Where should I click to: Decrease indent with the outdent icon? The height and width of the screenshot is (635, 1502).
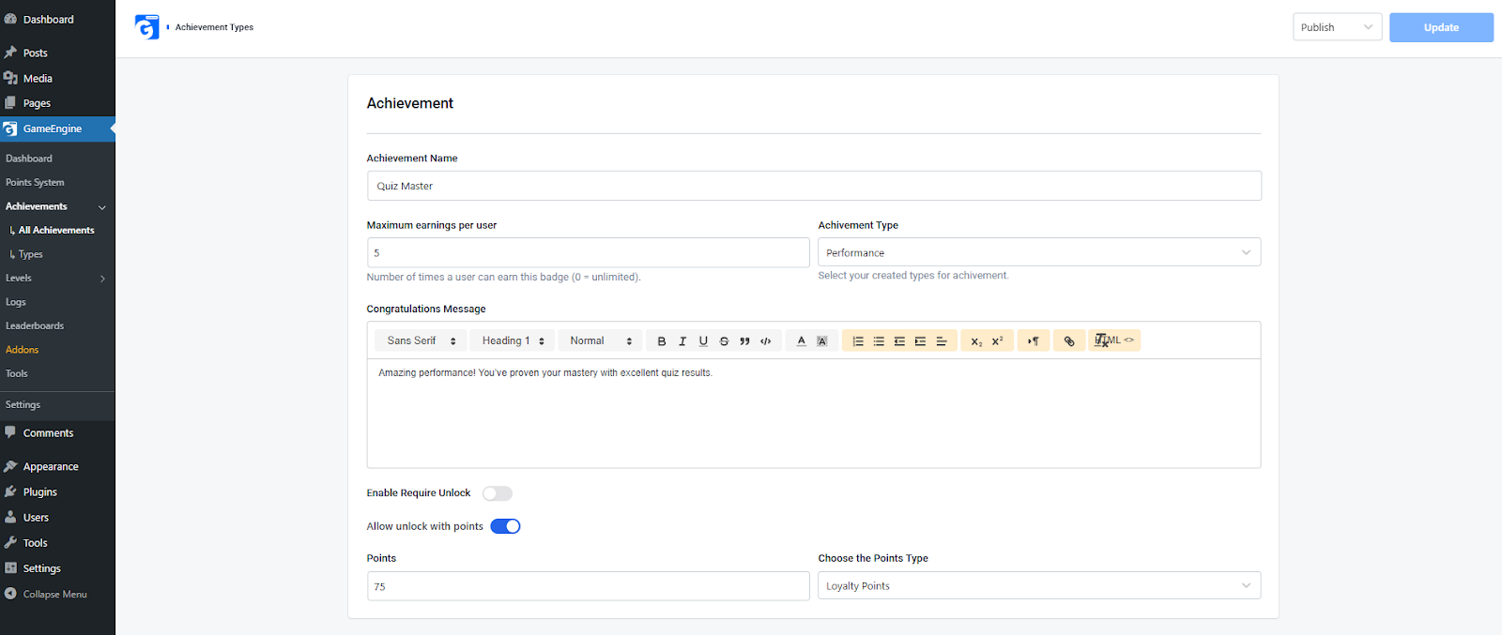click(899, 341)
